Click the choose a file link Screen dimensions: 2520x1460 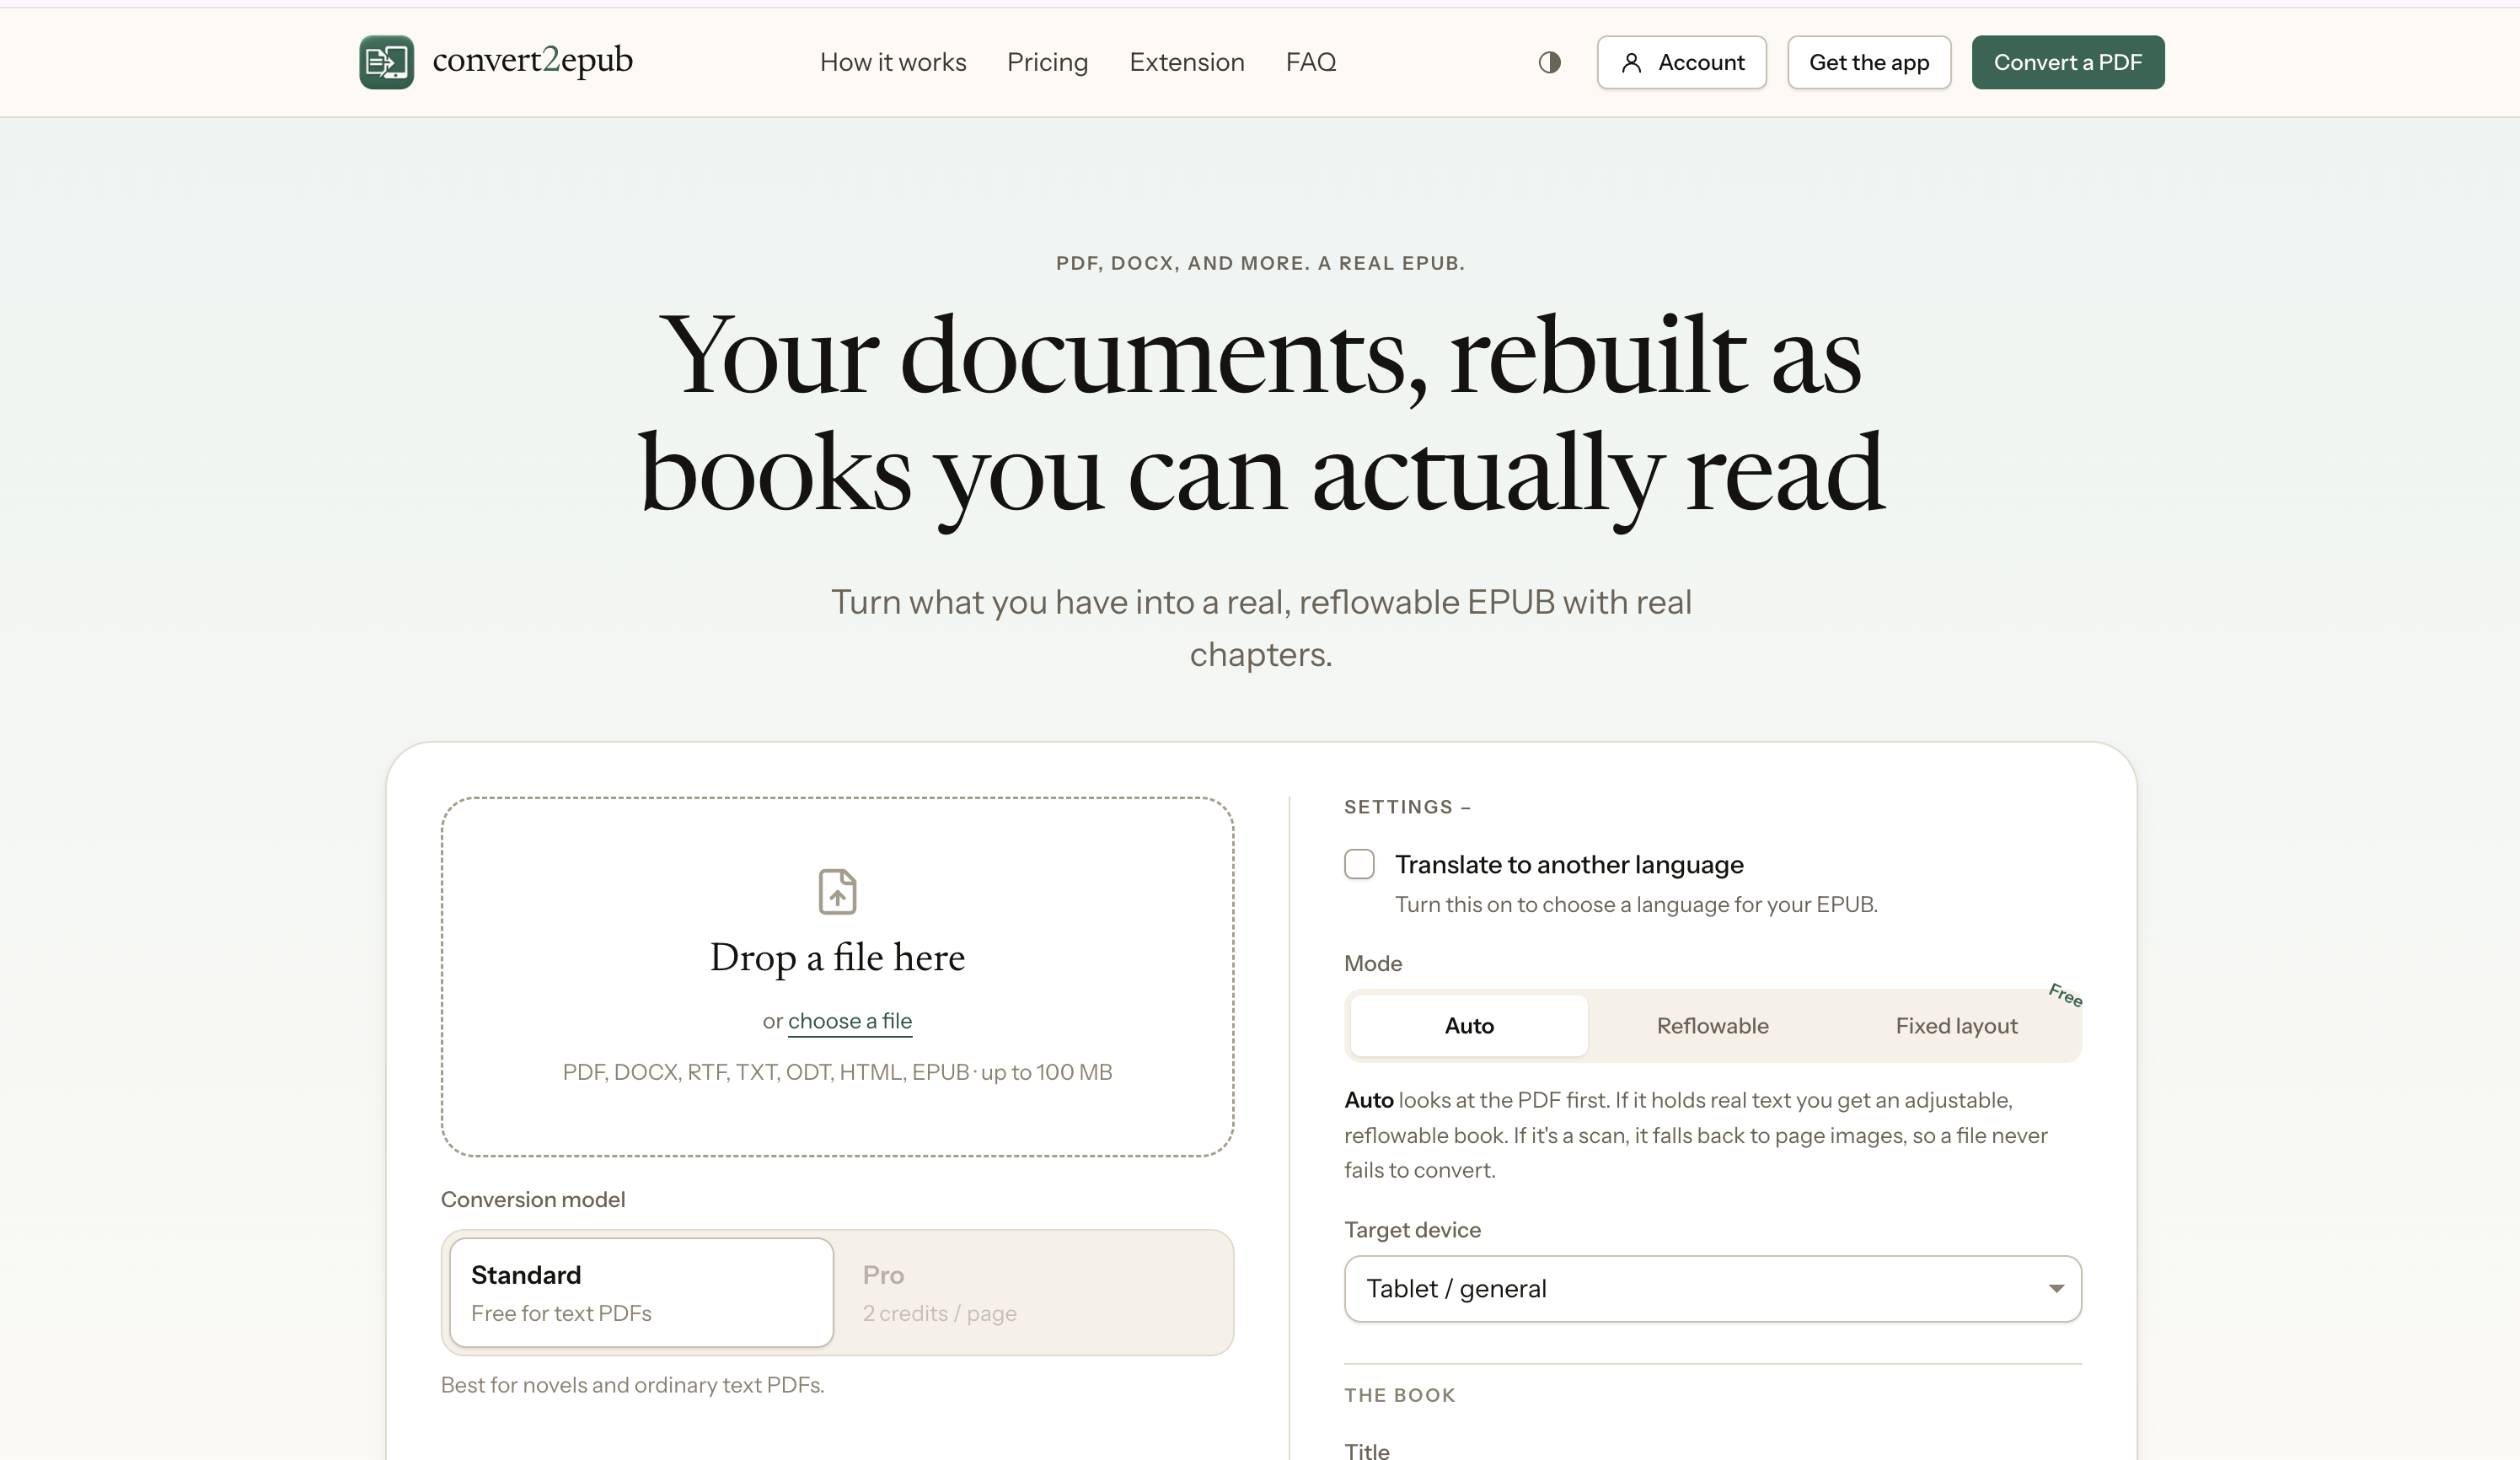(849, 1021)
